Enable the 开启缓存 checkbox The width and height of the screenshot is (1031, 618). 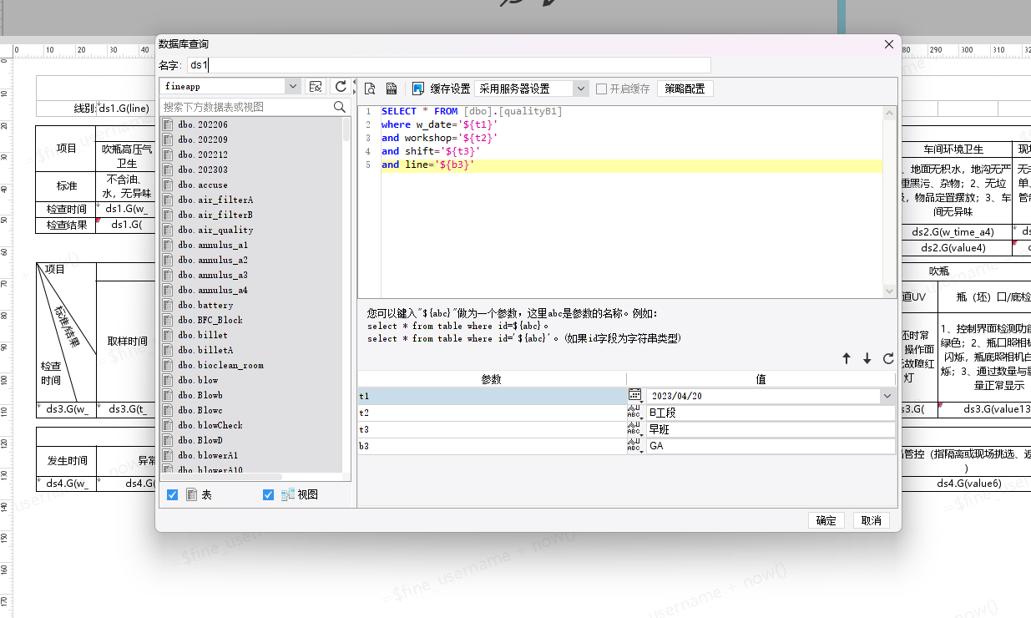601,89
